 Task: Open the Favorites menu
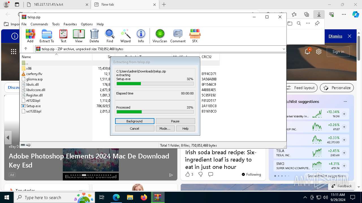pyautogui.click(x=70, y=24)
